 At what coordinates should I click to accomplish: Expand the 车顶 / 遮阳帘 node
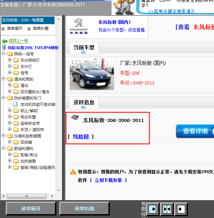point(10,129)
